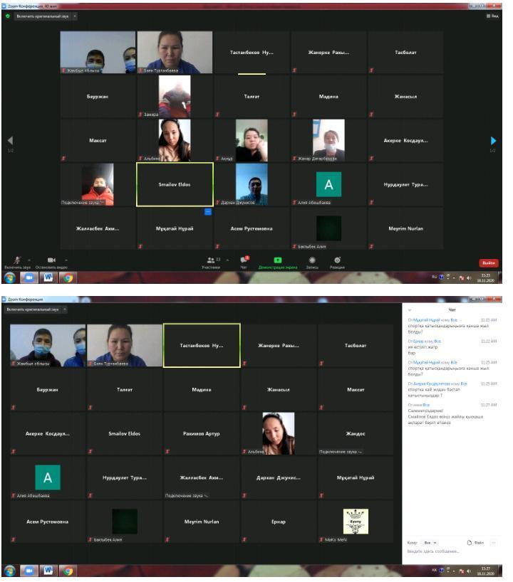Open the Реакции reactions menu
The image size is (513, 582).
337,262
